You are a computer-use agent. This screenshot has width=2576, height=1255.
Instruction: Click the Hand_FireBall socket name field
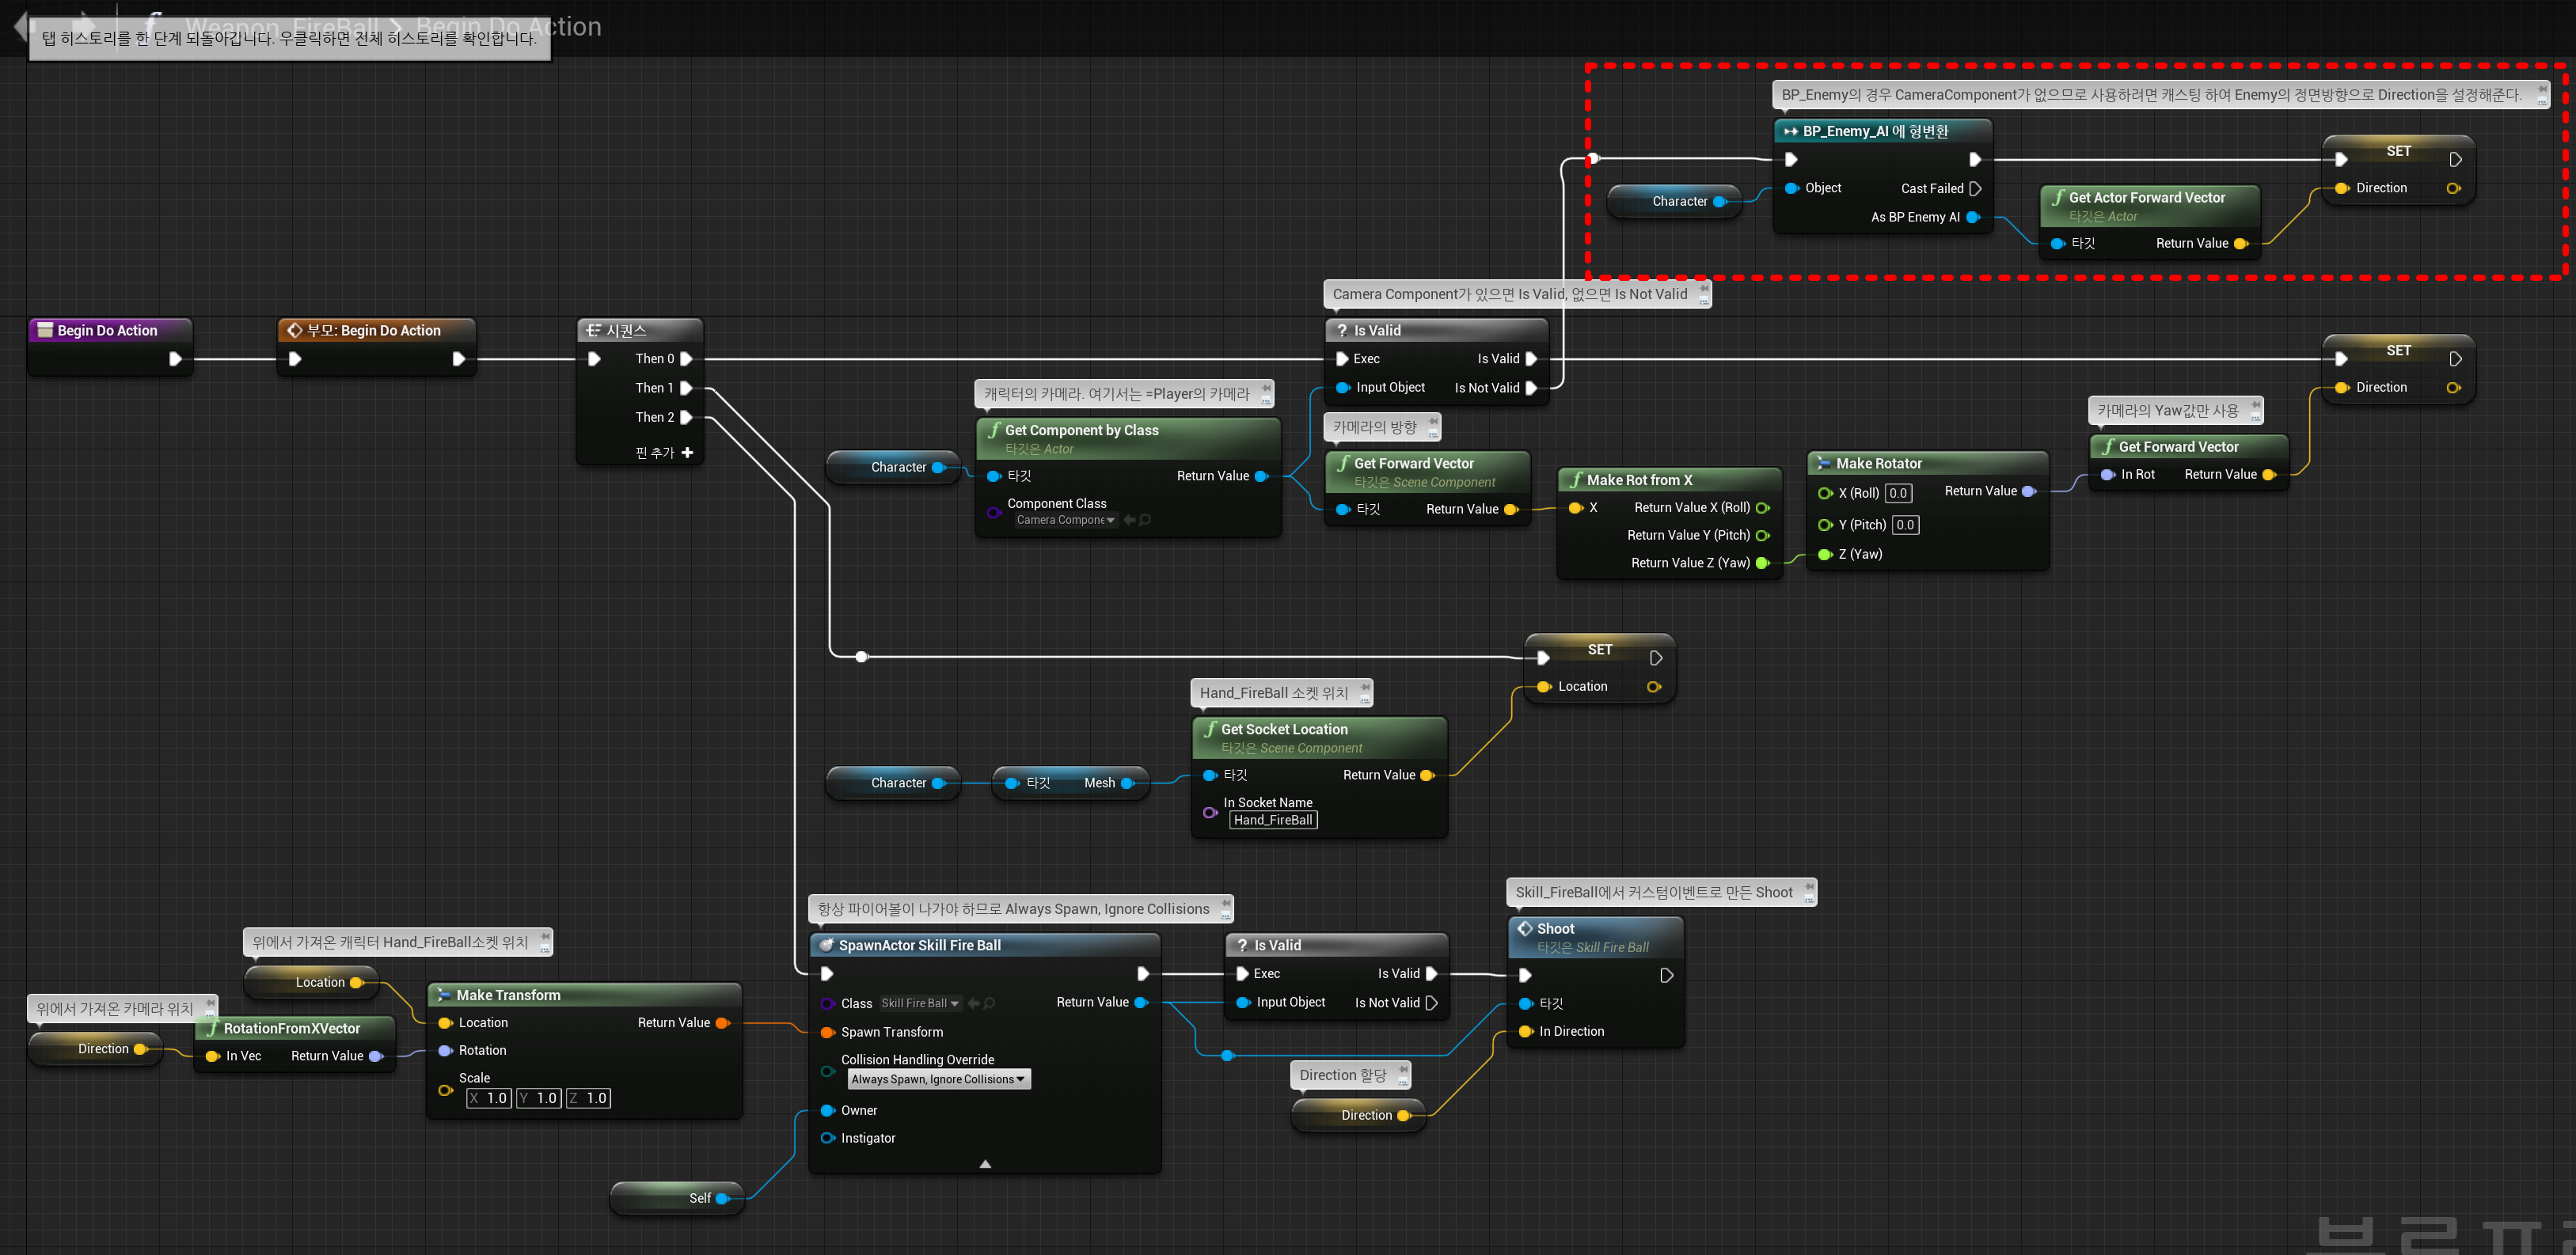coord(1272,821)
